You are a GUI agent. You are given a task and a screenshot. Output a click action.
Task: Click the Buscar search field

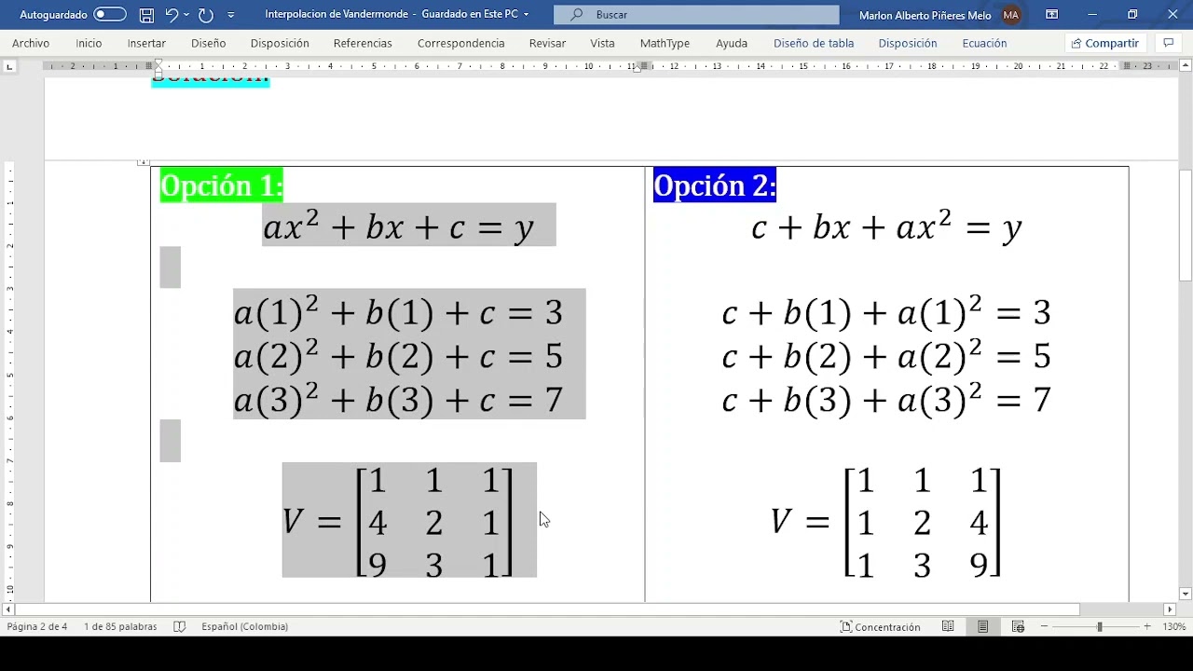[696, 15]
